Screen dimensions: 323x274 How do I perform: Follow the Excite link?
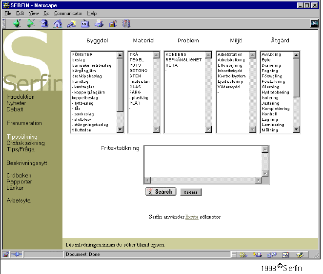[192, 217]
